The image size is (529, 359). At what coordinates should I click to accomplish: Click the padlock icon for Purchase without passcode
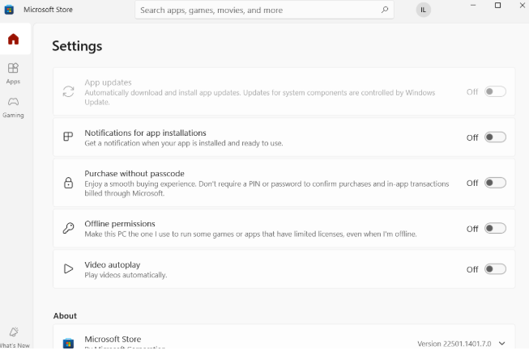pyautogui.click(x=69, y=183)
